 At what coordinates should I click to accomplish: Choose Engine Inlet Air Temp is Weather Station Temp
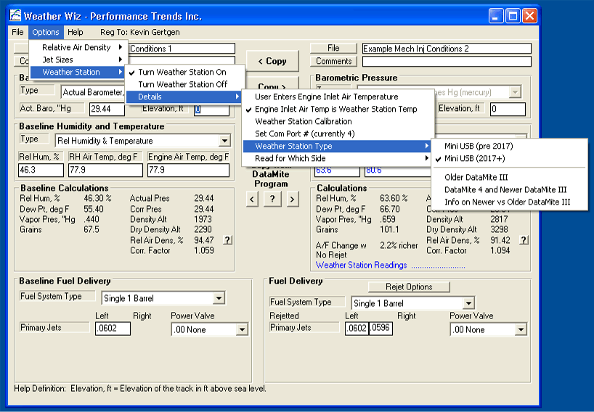(338, 109)
